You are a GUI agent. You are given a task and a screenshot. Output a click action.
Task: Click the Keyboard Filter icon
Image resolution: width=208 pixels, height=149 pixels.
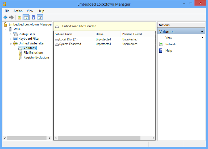15,39
